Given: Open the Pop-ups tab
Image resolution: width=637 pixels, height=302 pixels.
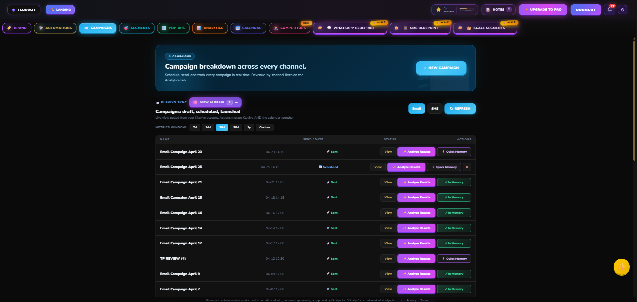Looking at the screenshot, I should click(173, 28).
